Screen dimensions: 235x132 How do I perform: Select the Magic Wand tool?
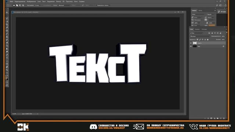pyautogui.click(x=7, y=22)
